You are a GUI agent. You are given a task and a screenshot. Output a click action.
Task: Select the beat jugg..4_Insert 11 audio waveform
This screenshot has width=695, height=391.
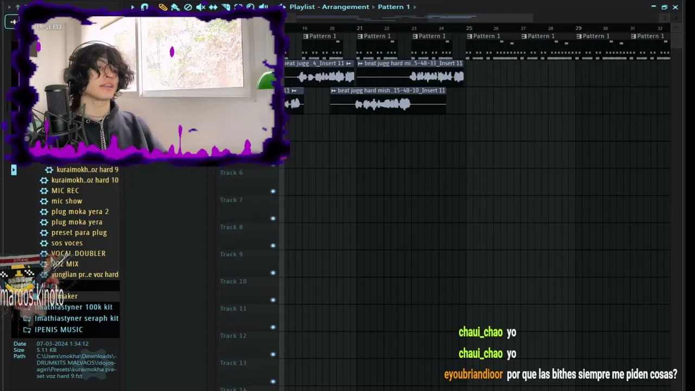pyautogui.click(x=320, y=77)
